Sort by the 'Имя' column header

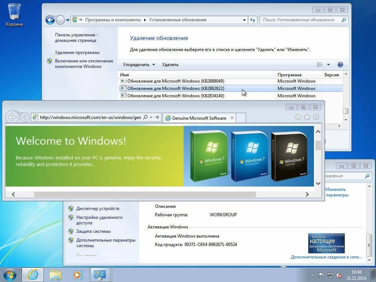click(x=197, y=75)
